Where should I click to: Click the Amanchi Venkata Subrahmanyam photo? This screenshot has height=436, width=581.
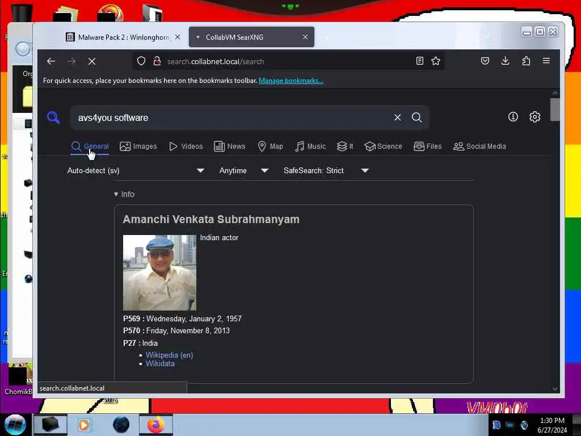159,272
